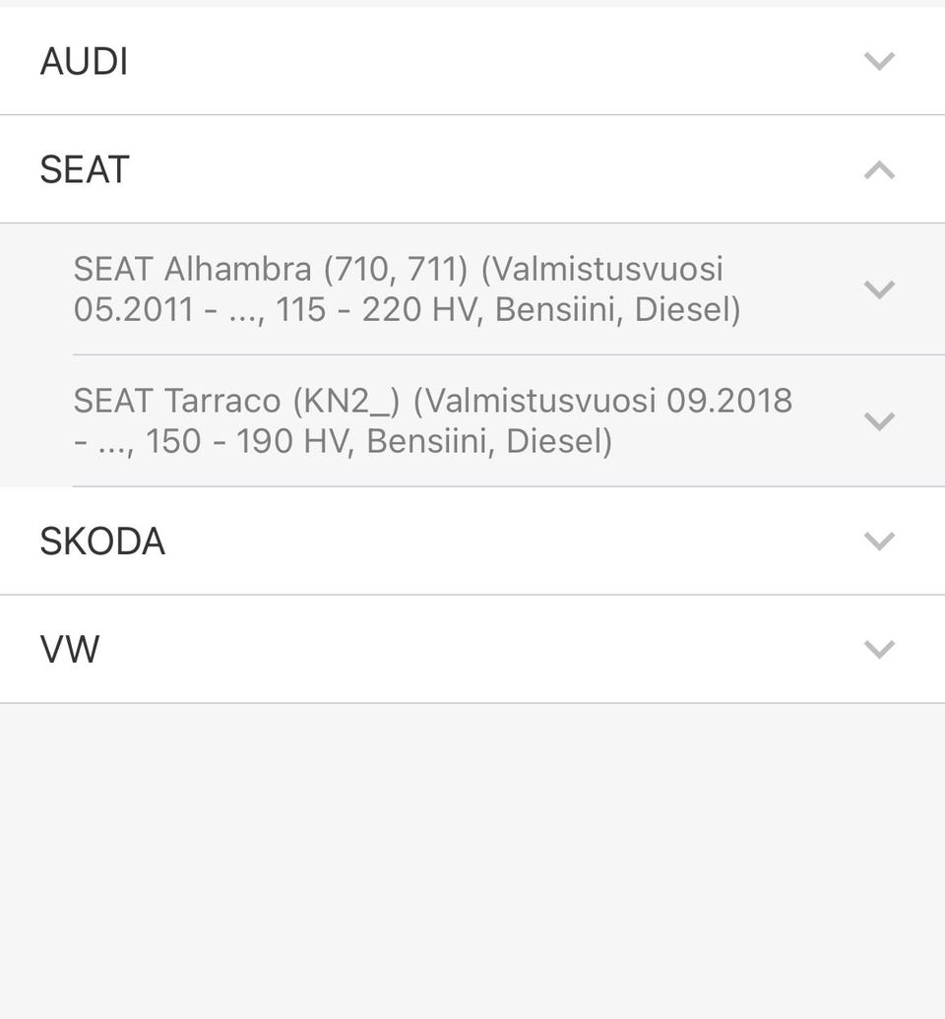Click the VW row chevron
Viewport: 945px width, 1019px height.
click(878, 649)
